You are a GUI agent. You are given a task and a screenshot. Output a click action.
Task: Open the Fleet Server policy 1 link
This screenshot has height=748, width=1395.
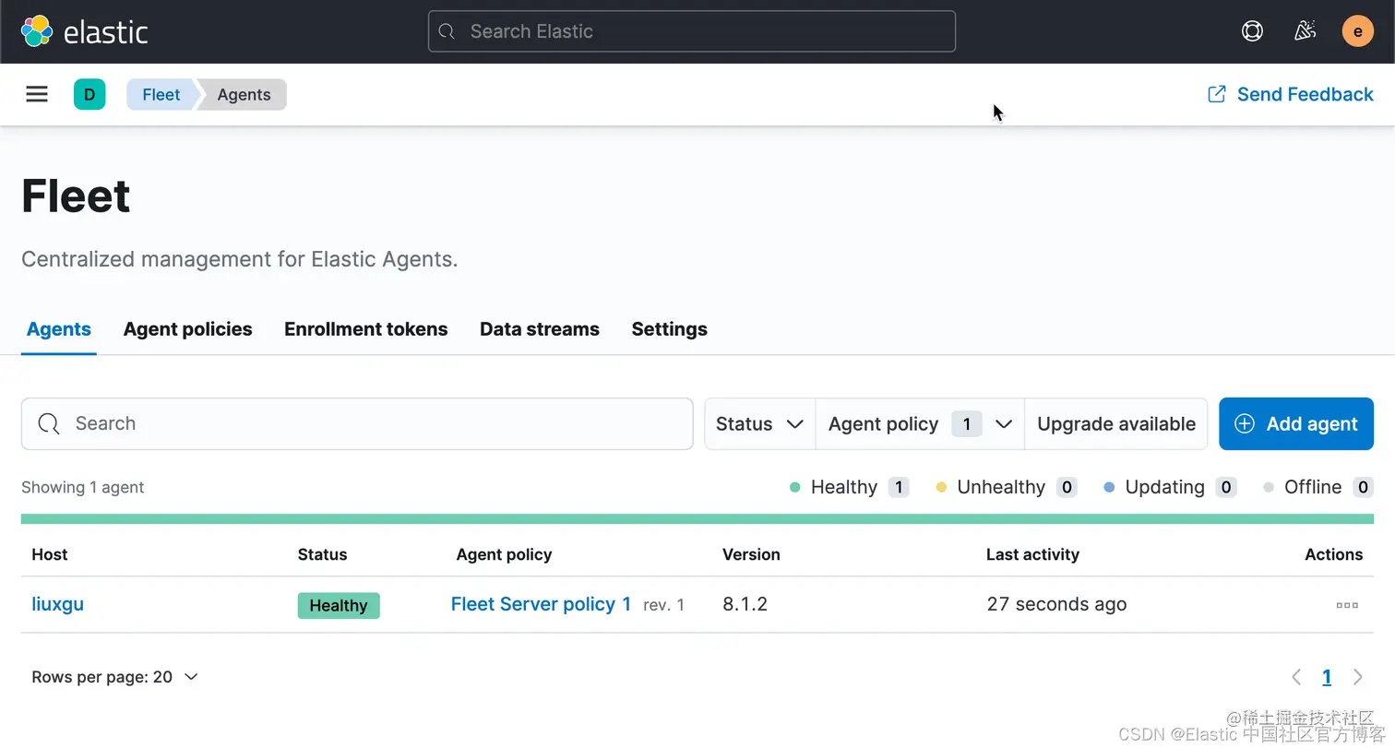tap(541, 604)
